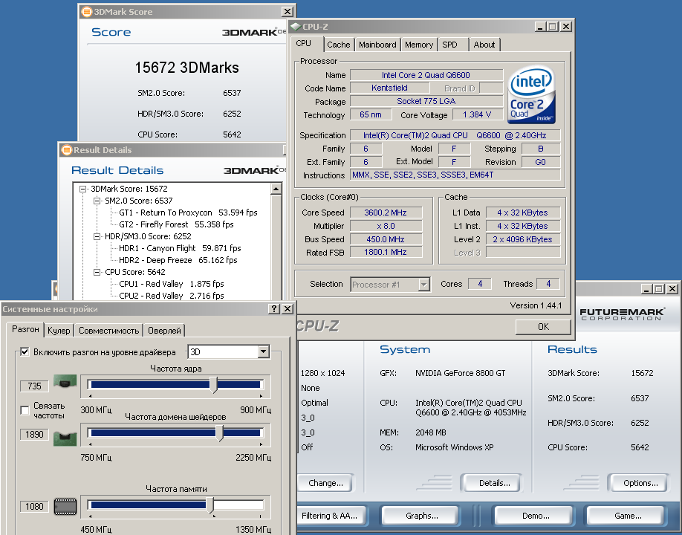Click the 3DMark06 logo in Result Details
The height and width of the screenshot is (535, 682).
click(255, 170)
